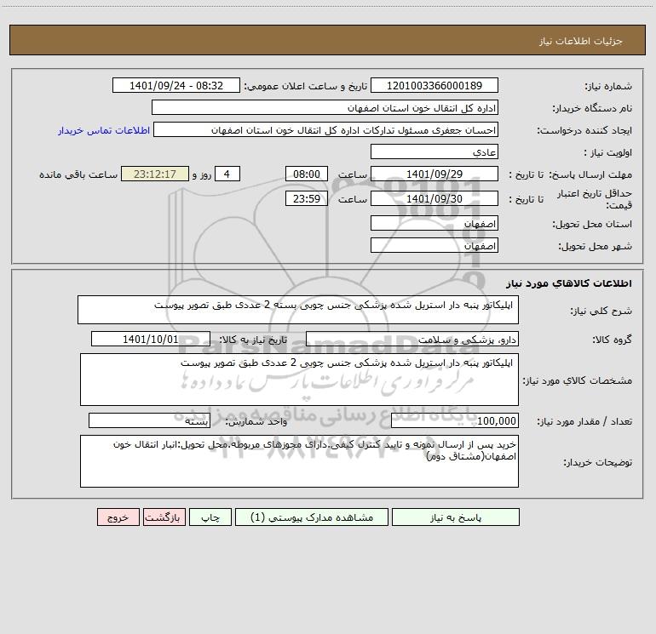
Task: Click the need date field 1401/10/01
Action: coord(151,339)
